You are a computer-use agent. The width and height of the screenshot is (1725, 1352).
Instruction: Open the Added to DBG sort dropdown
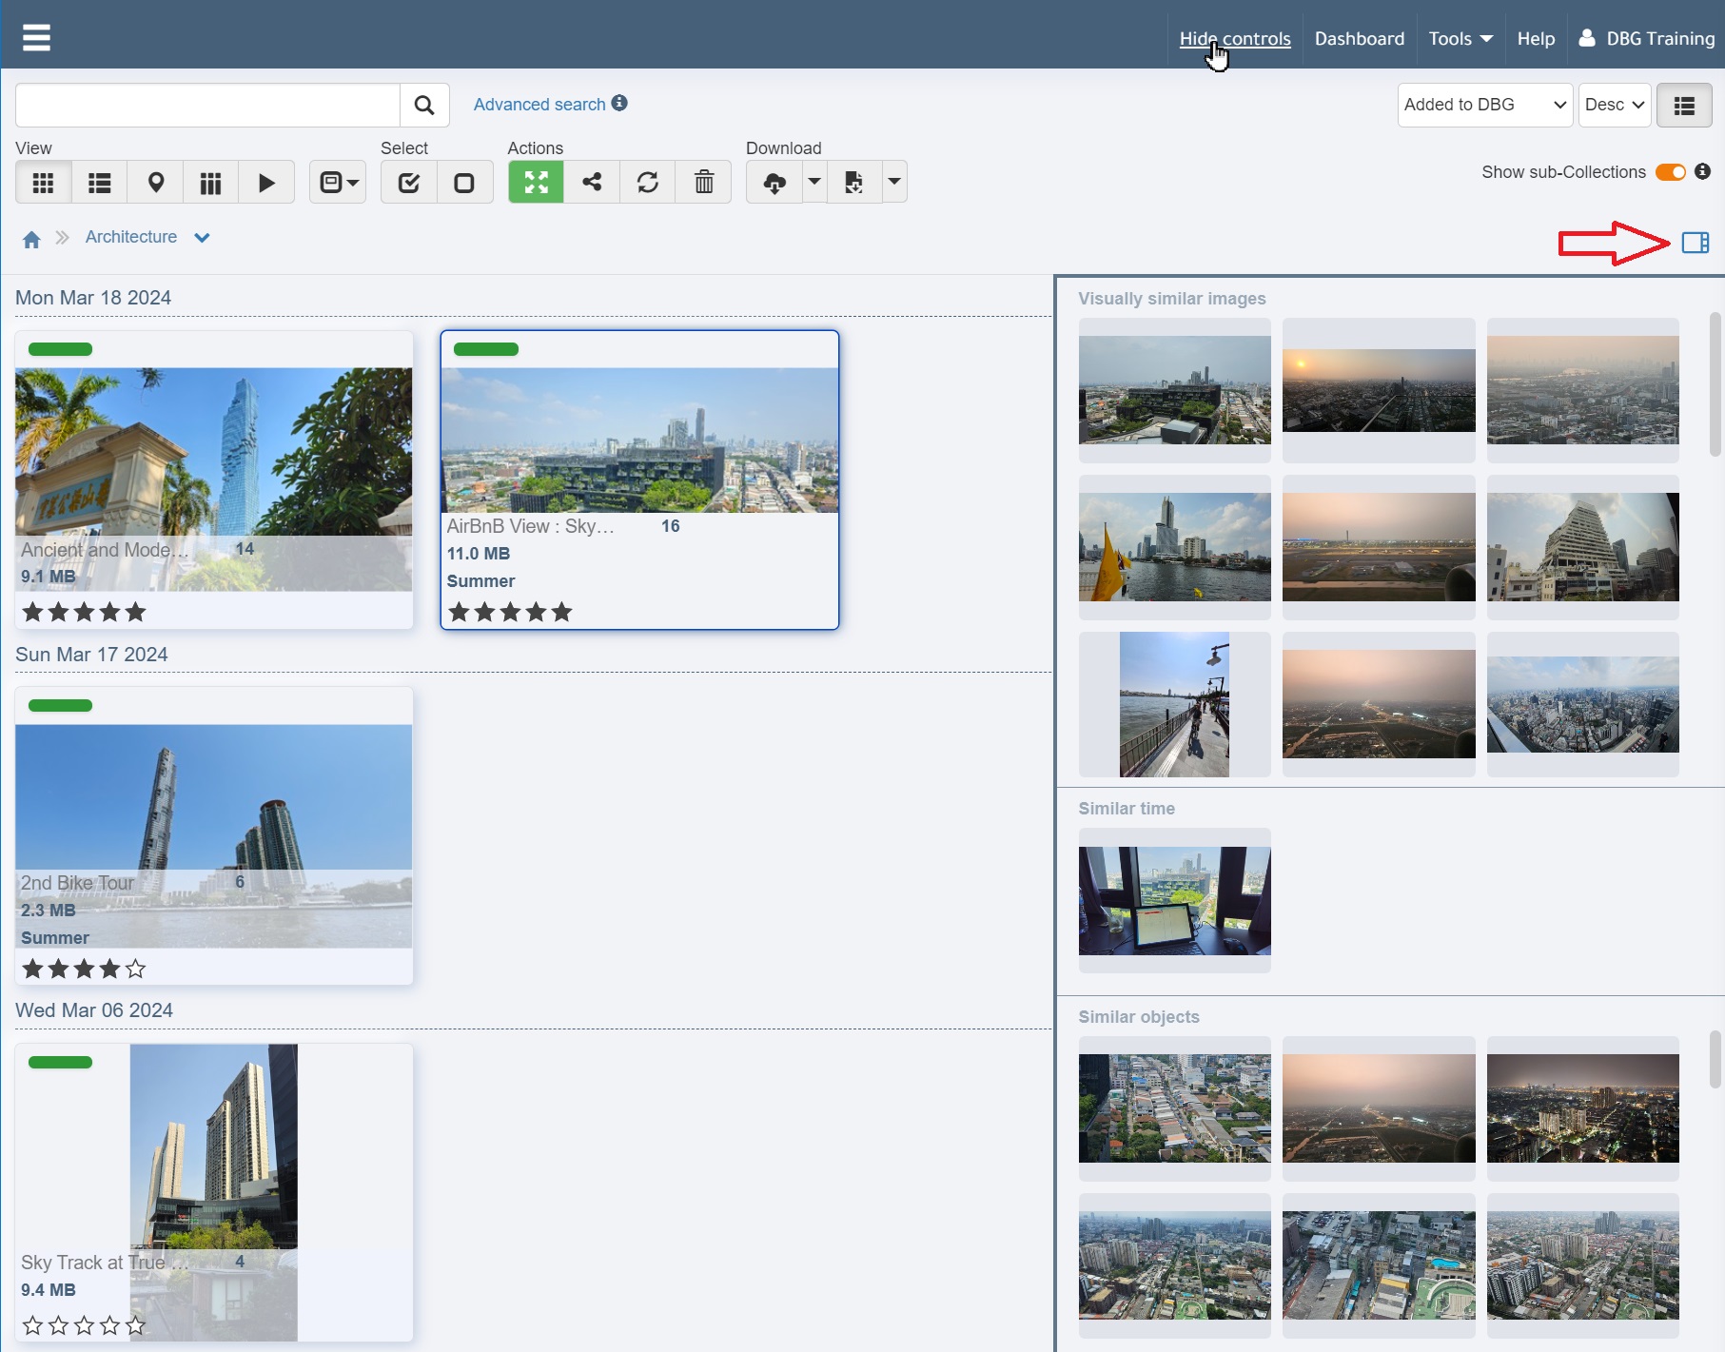coord(1484,105)
